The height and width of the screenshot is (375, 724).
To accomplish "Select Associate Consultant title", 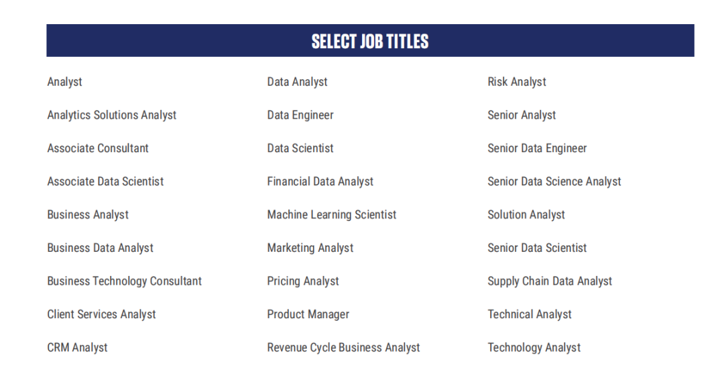I will (98, 148).
